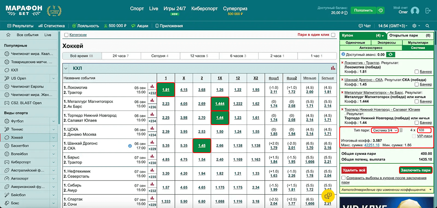The width and height of the screenshot is (437, 208).
Task: Click the Баскетбол sport icon in the sidebar
Action: click(x=6, y=146)
